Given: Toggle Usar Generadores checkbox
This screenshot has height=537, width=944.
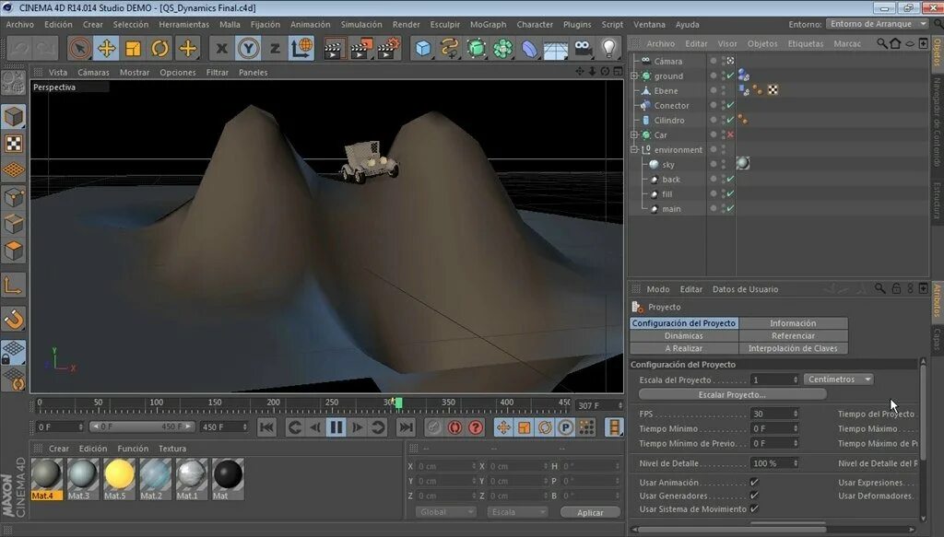Looking at the screenshot, I should pos(754,496).
